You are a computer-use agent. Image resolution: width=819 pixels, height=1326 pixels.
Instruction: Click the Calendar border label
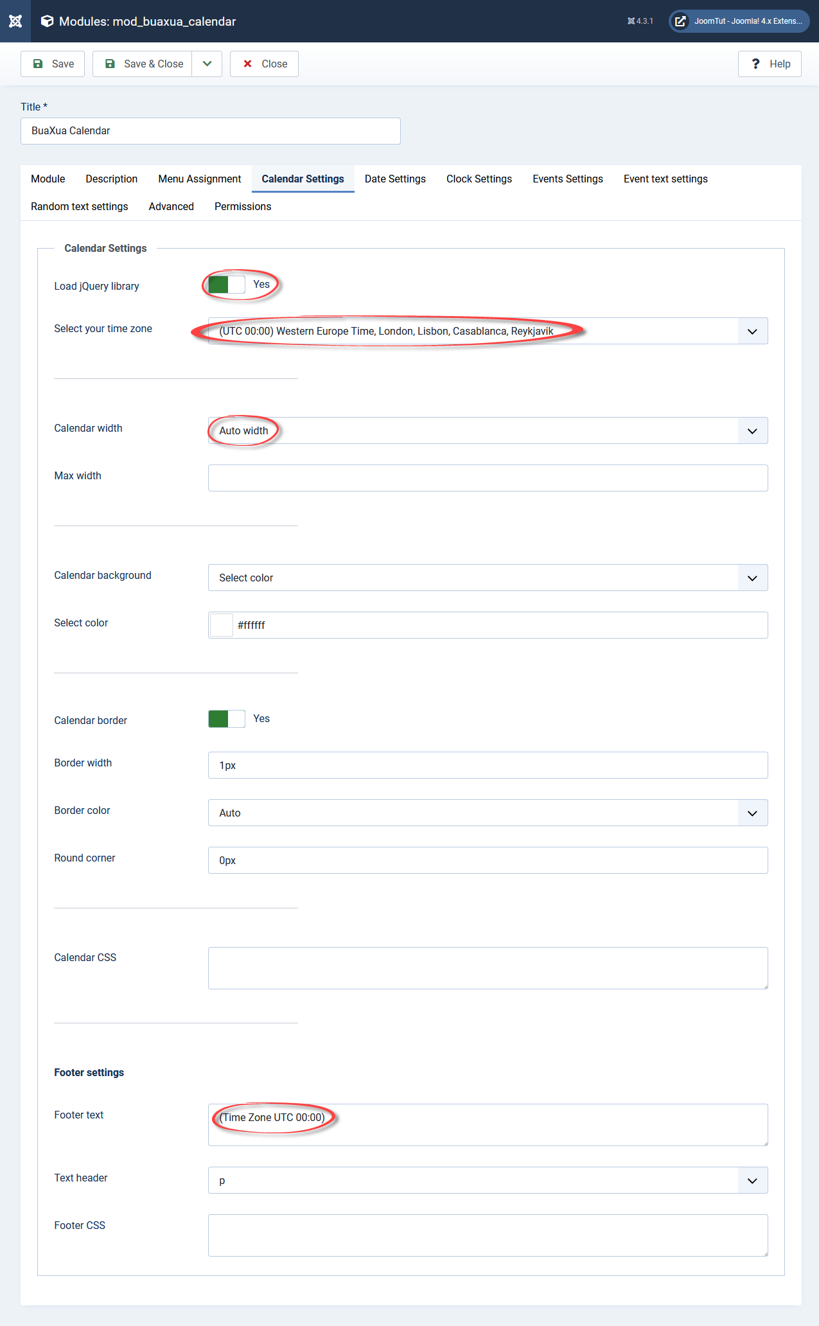[91, 720]
